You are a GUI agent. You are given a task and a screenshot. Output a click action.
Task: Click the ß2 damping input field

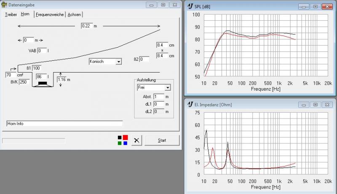coord(144,59)
